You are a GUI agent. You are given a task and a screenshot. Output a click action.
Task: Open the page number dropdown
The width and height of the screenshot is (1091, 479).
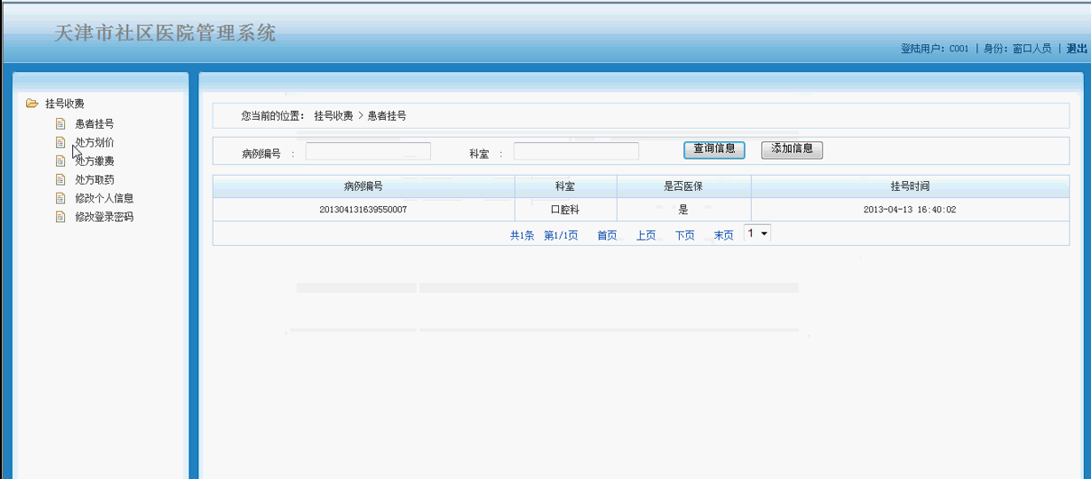click(757, 233)
